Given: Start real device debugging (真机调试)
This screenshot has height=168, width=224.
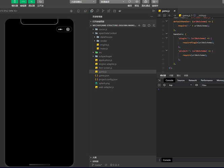Looking at the screenshot, I should pyautogui.click(x=146, y=2).
